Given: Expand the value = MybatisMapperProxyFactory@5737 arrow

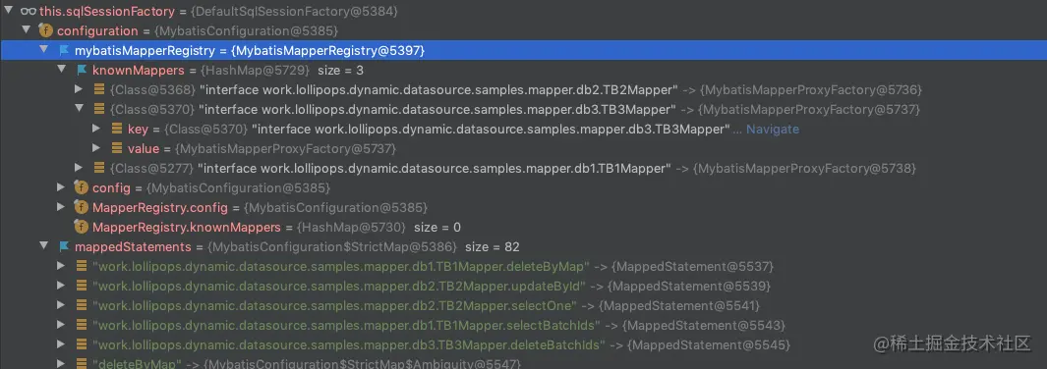Looking at the screenshot, I should (x=96, y=148).
